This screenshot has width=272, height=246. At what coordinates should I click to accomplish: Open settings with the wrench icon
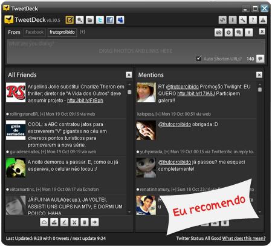tap(243, 20)
